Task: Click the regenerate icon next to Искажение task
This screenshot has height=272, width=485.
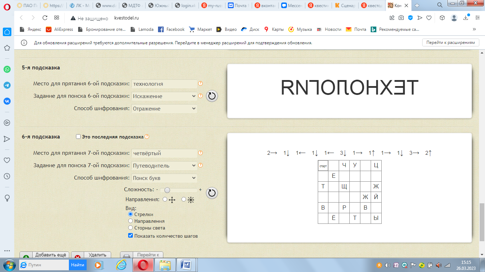Action: point(212,96)
